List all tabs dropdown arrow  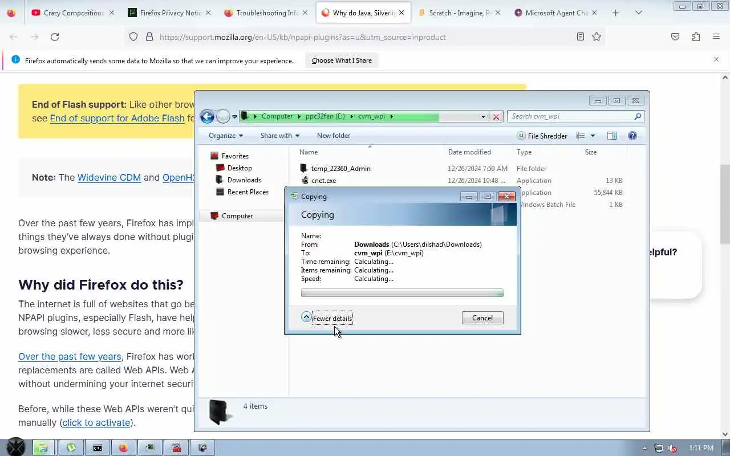638,13
